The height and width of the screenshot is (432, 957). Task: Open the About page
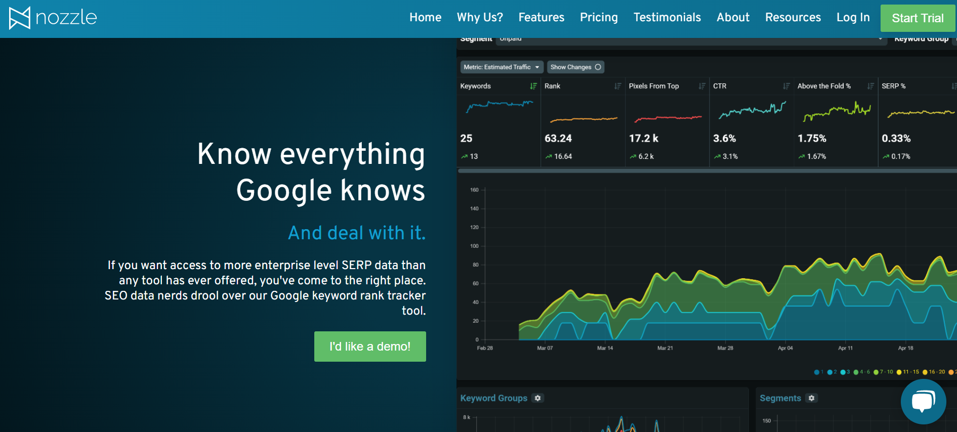733,17
